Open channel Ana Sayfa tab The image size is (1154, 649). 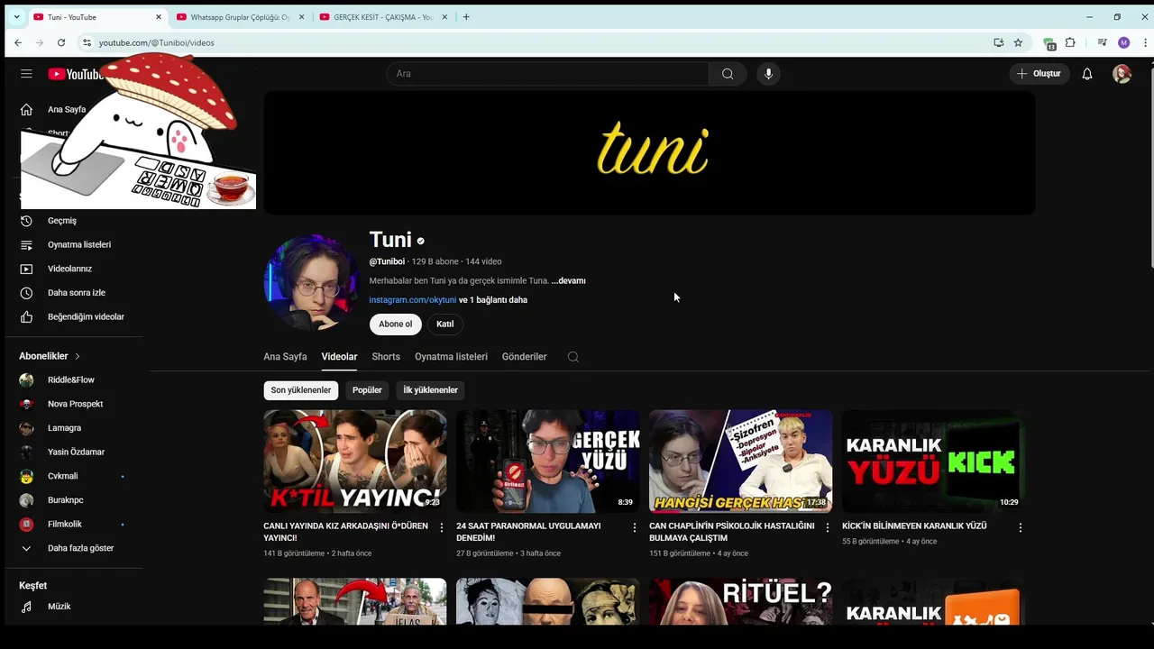pos(285,357)
